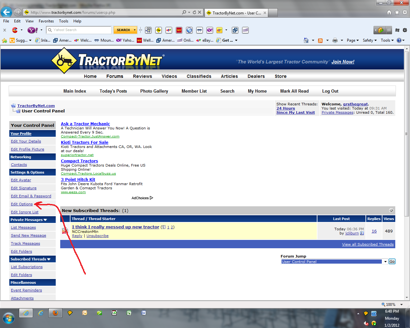This screenshot has height=328, width=410.
Task: Collapse the Private Messages menu section
Action: 45,220
